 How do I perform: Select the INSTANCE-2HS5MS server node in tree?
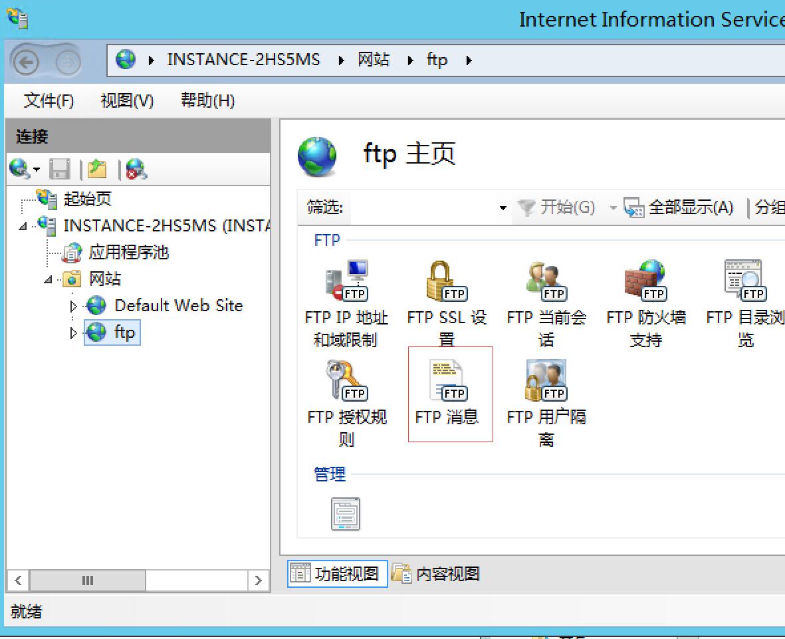click(166, 225)
